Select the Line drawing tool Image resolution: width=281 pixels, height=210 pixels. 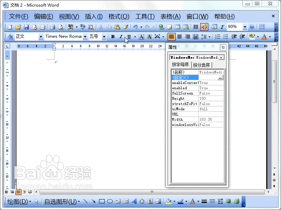coord(85,202)
